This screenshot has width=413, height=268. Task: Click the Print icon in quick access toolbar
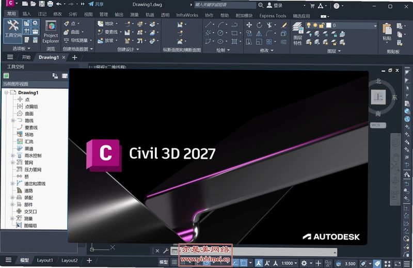(x=50, y=4)
